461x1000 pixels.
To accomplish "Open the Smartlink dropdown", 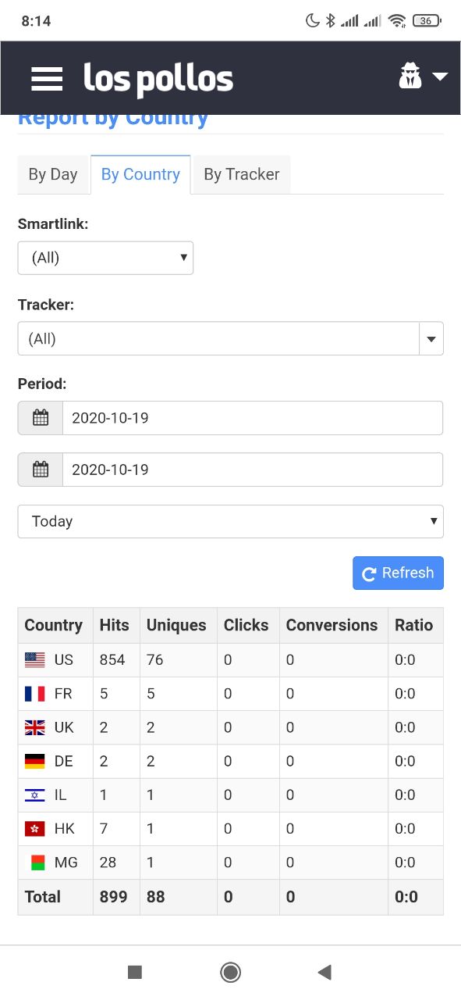I will [x=105, y=258].
